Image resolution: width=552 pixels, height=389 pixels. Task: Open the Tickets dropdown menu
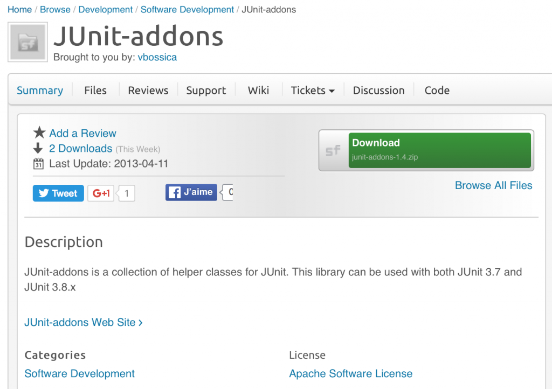coord(312,91)
